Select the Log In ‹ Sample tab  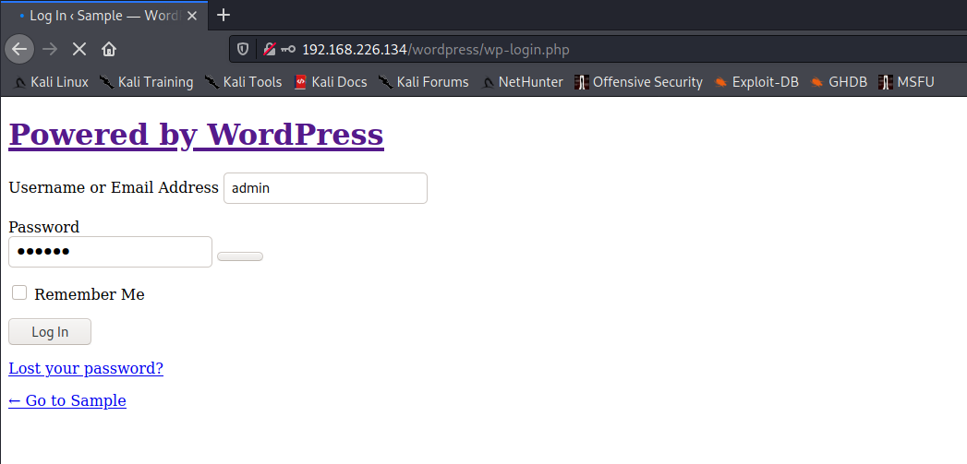click(x=103, y=16)
